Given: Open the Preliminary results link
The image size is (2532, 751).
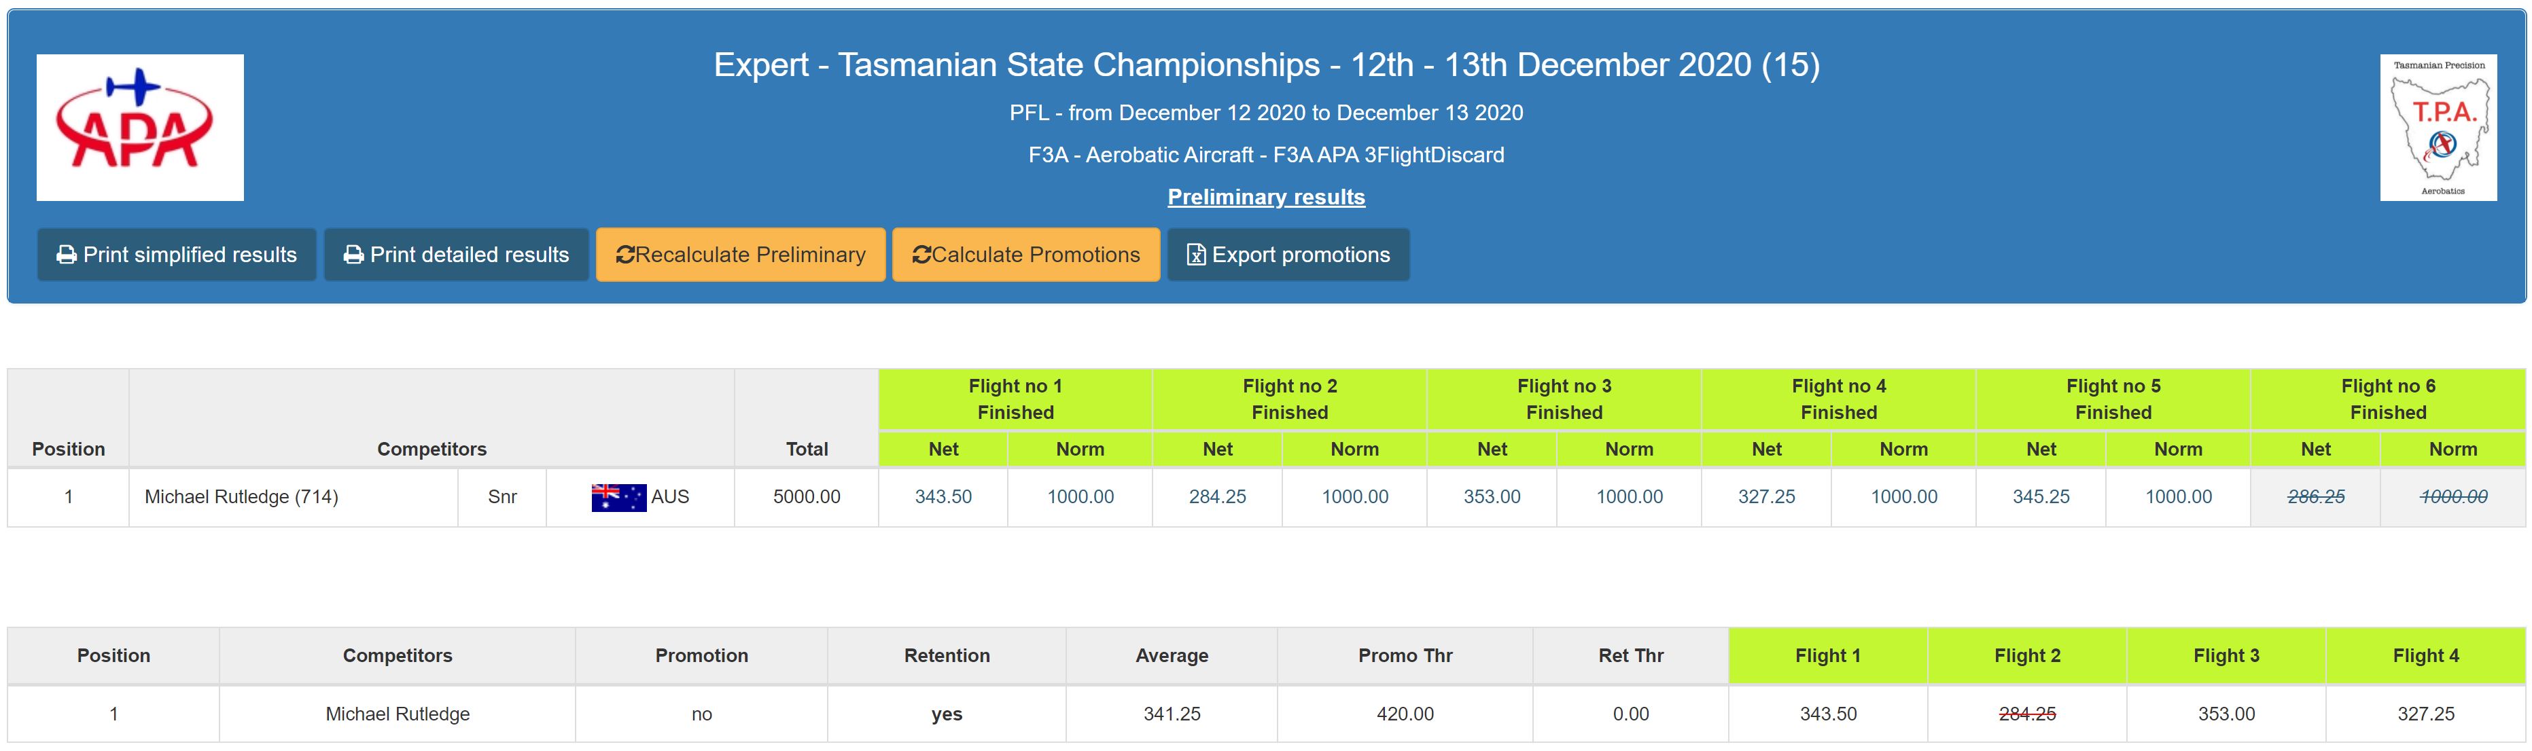Looking at the screenshot, I should click(1266, 198).
